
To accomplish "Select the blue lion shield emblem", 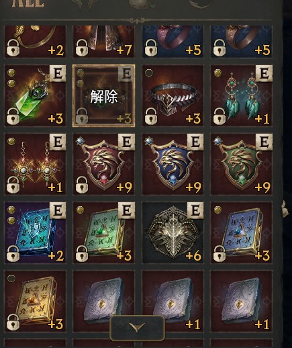I will [173, 164].
